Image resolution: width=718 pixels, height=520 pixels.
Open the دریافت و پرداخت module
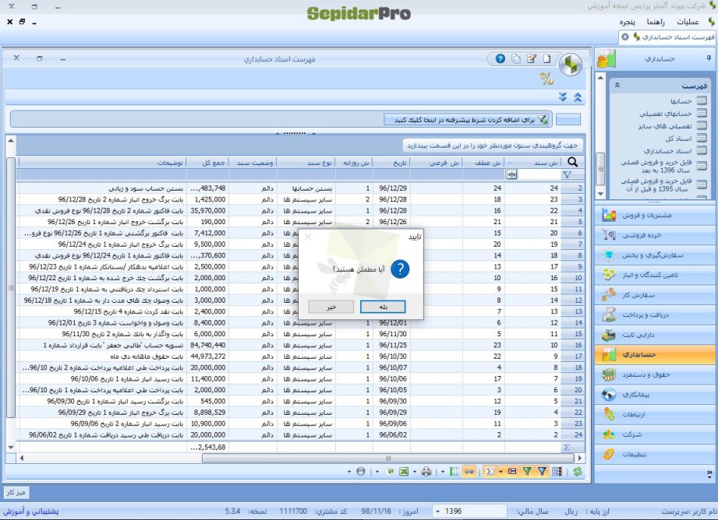click(x=656, y=314)
